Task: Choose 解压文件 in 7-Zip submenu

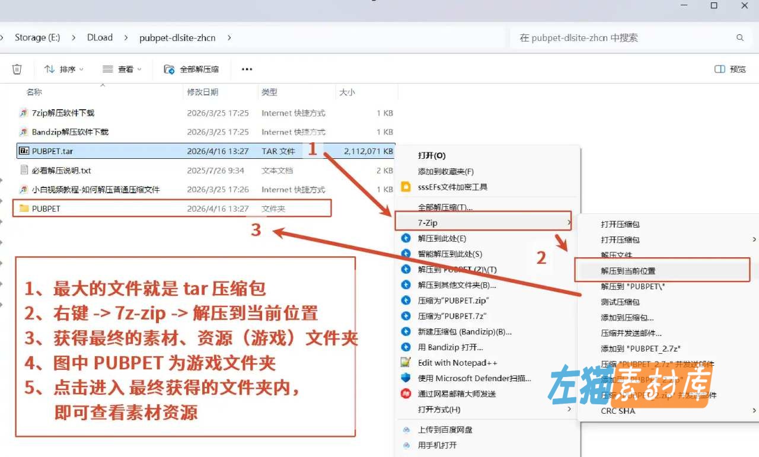Action: (x=617, y=255)
